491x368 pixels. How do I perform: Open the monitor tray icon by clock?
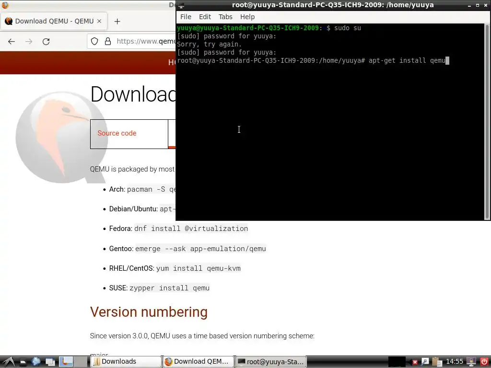click(x=471, y=362)
